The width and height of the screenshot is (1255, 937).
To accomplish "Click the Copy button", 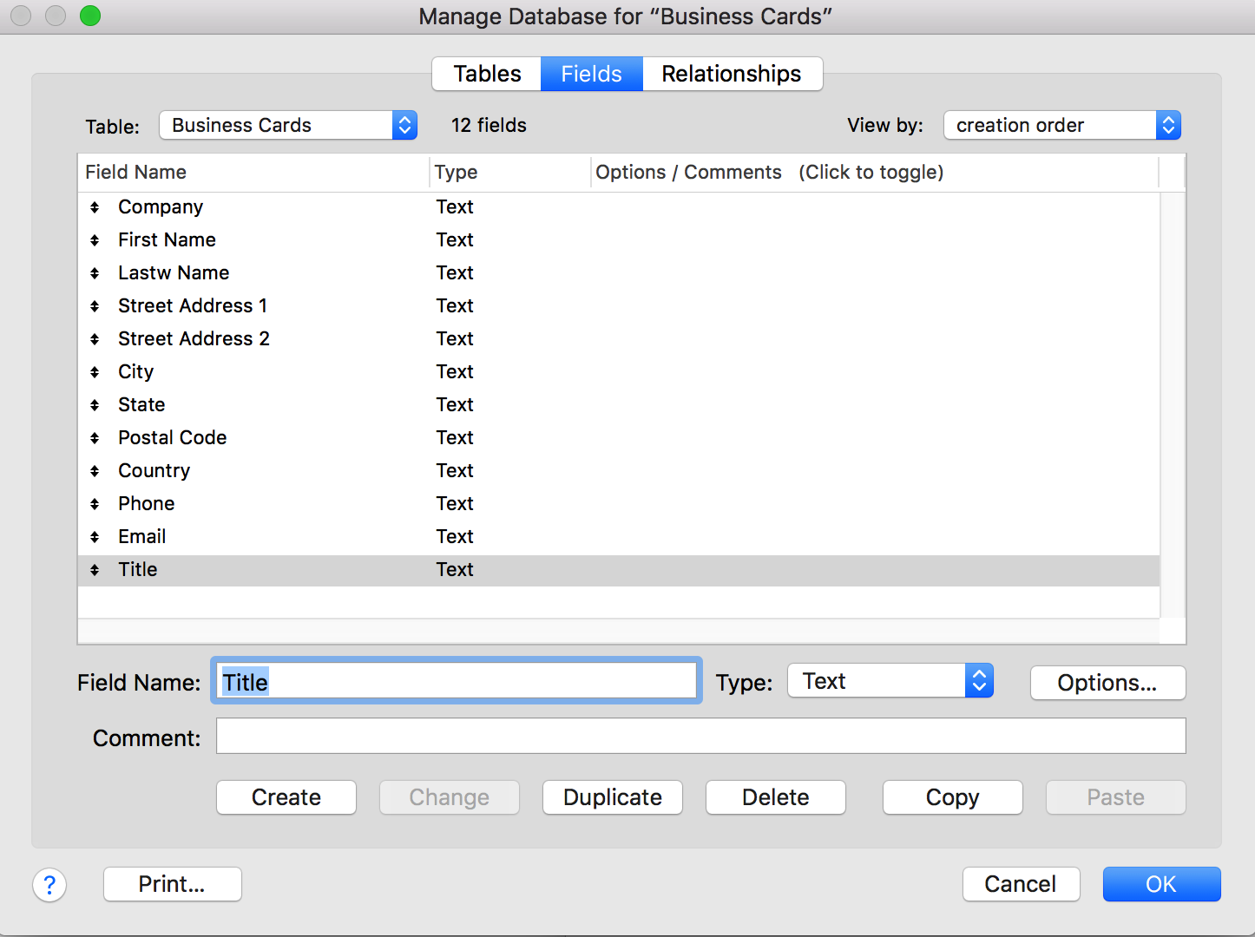I will [953, 797].
